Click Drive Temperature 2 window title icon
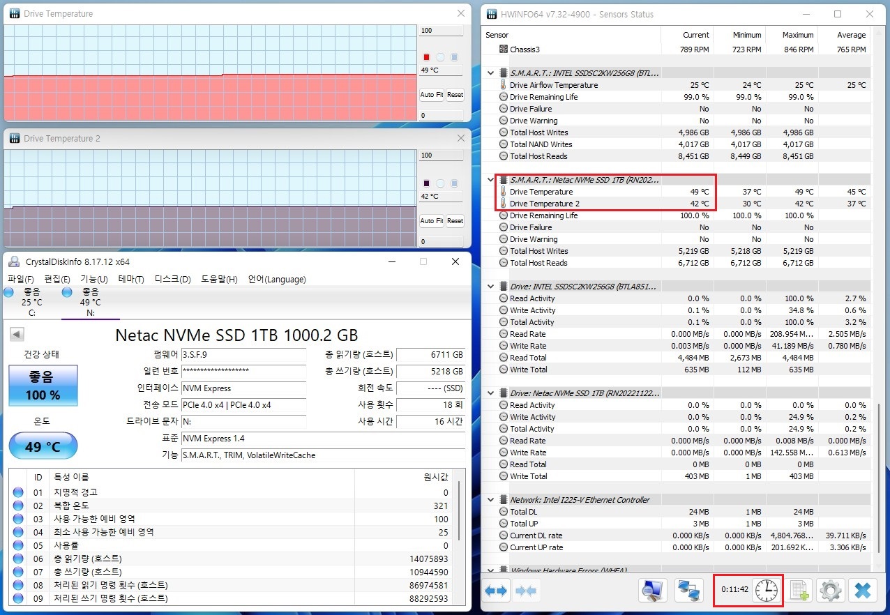This screenshot has height=615, width=890. (x=14, y=139)
